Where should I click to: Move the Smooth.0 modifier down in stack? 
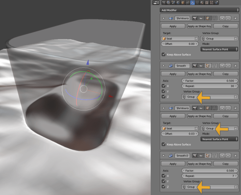coord(228,156)
